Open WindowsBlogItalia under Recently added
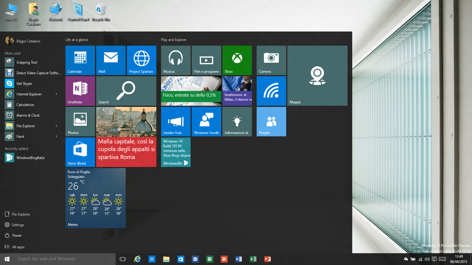The width and height of the screenshot is (472, 265). [x=32, y=158]
